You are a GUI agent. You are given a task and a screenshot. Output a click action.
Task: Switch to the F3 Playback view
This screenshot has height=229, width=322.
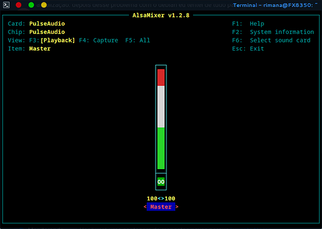tap(52, 40)
